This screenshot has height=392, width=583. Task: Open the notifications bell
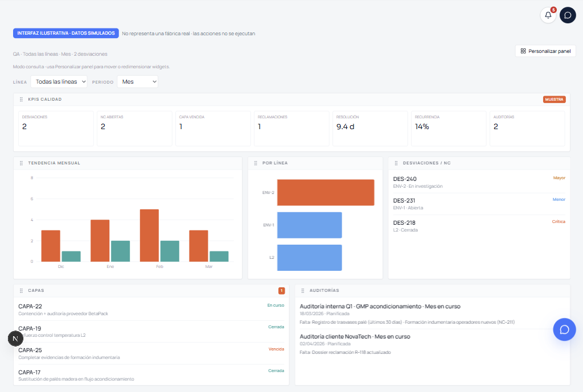[548, 15]
